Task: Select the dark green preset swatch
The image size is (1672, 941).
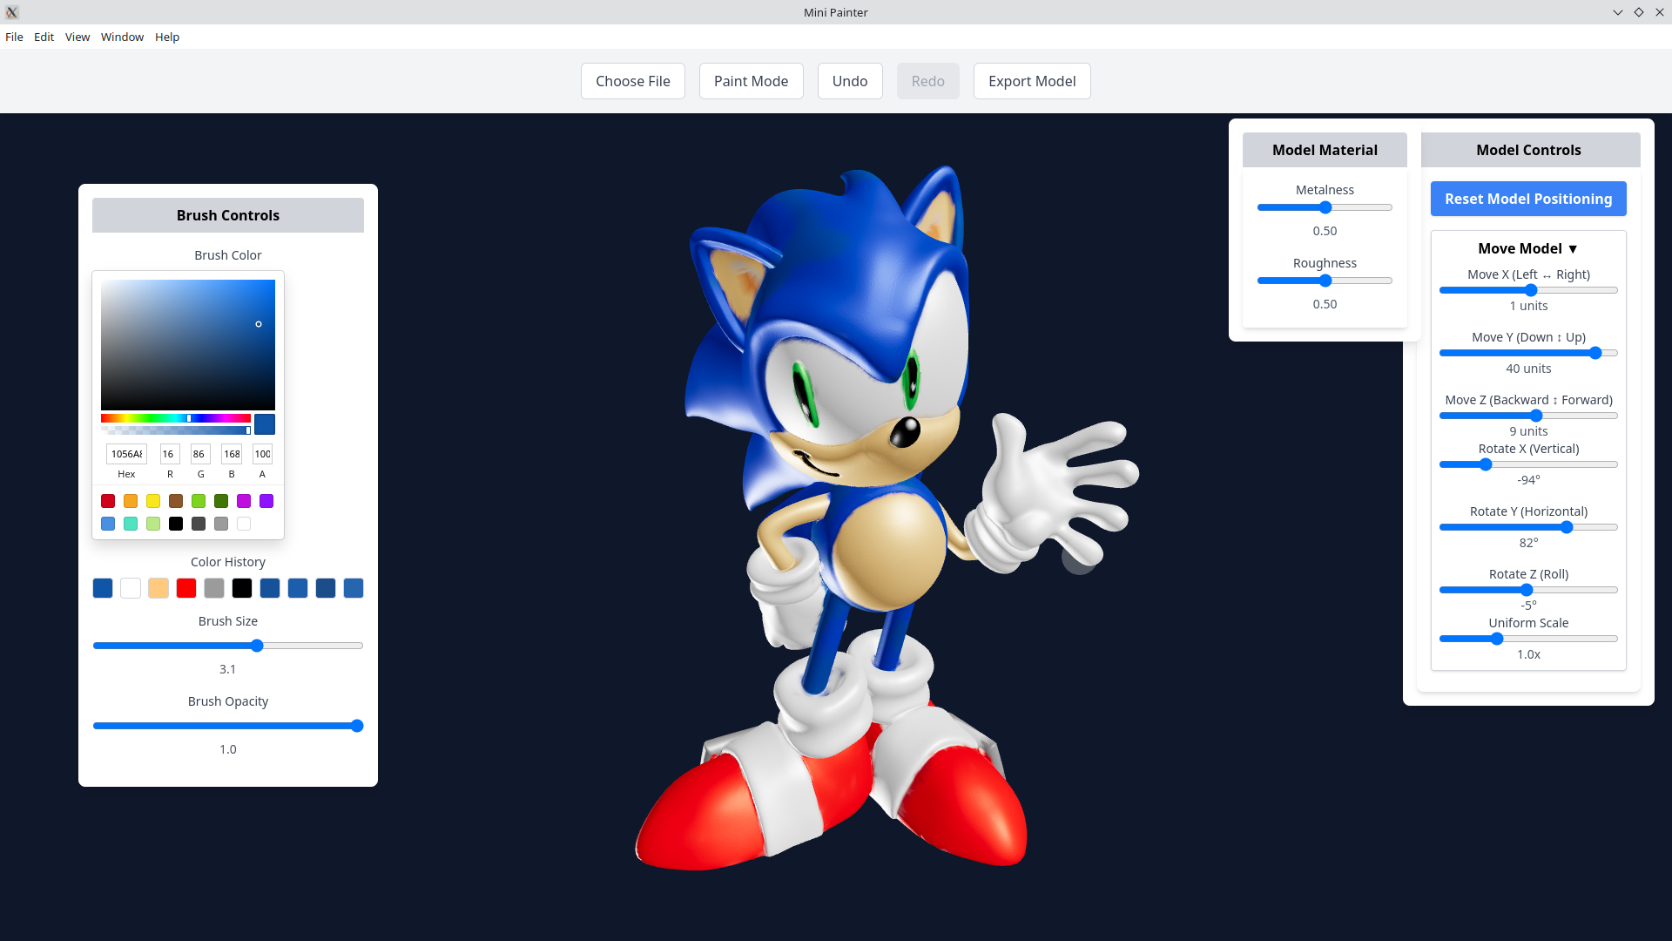Action: click(221, 501)
